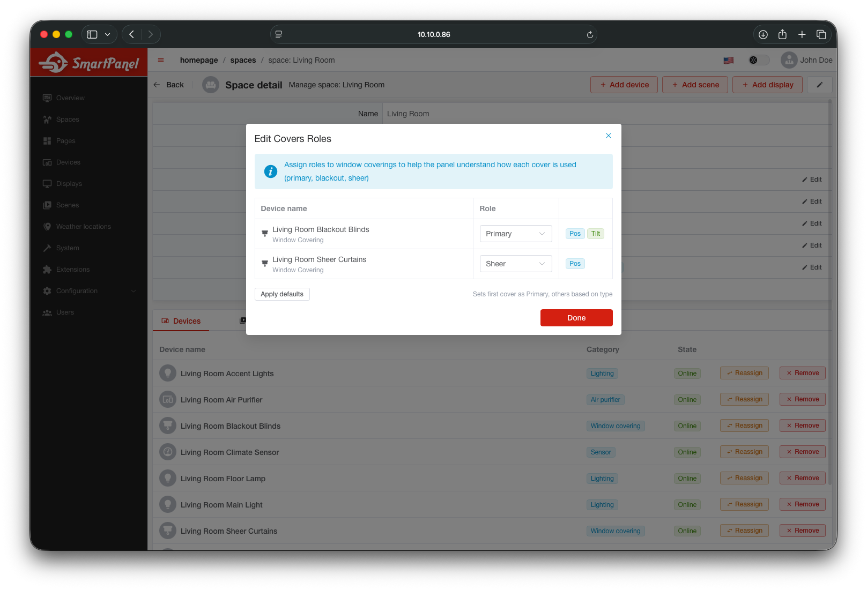Select Scenes in the sidebar
867x590 pixels.
click(x=68, y=205)
